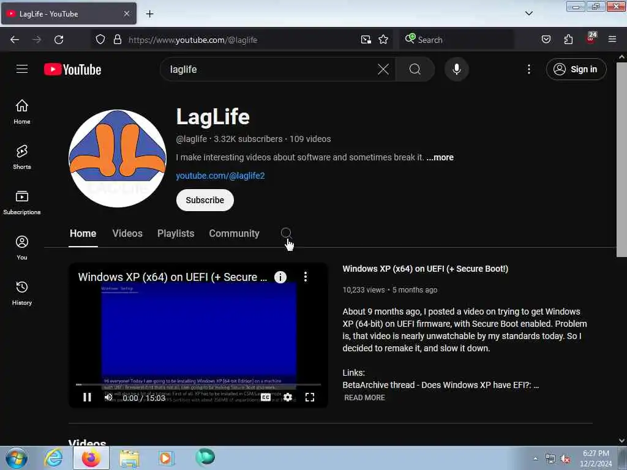Open the YouTube guide hamburger menu

(22, 69)
